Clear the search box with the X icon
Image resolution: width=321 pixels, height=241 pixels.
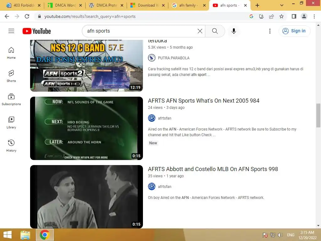point(200,31)
